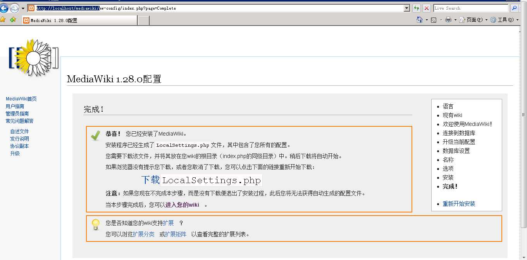Image resolution: width=527 pixels, height=260 pixels.
Task: Click Add to Favorites star-plus icon
Action: click(x=13, y=20)
